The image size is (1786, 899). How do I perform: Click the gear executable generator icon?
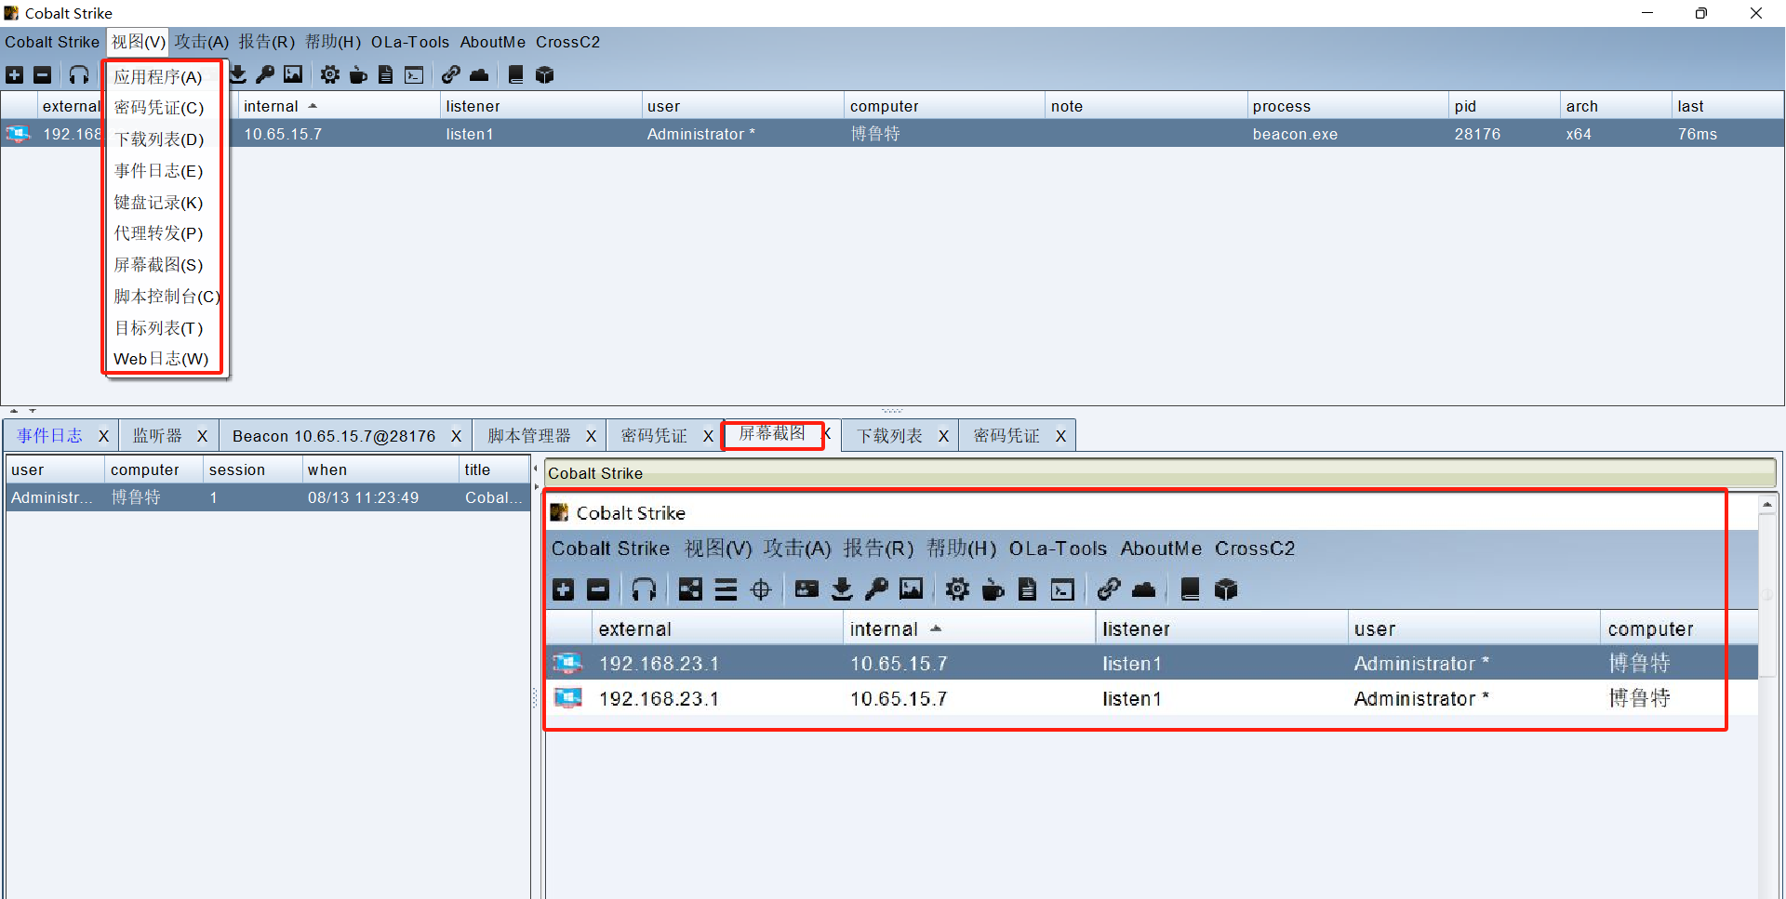click(330, 75)
